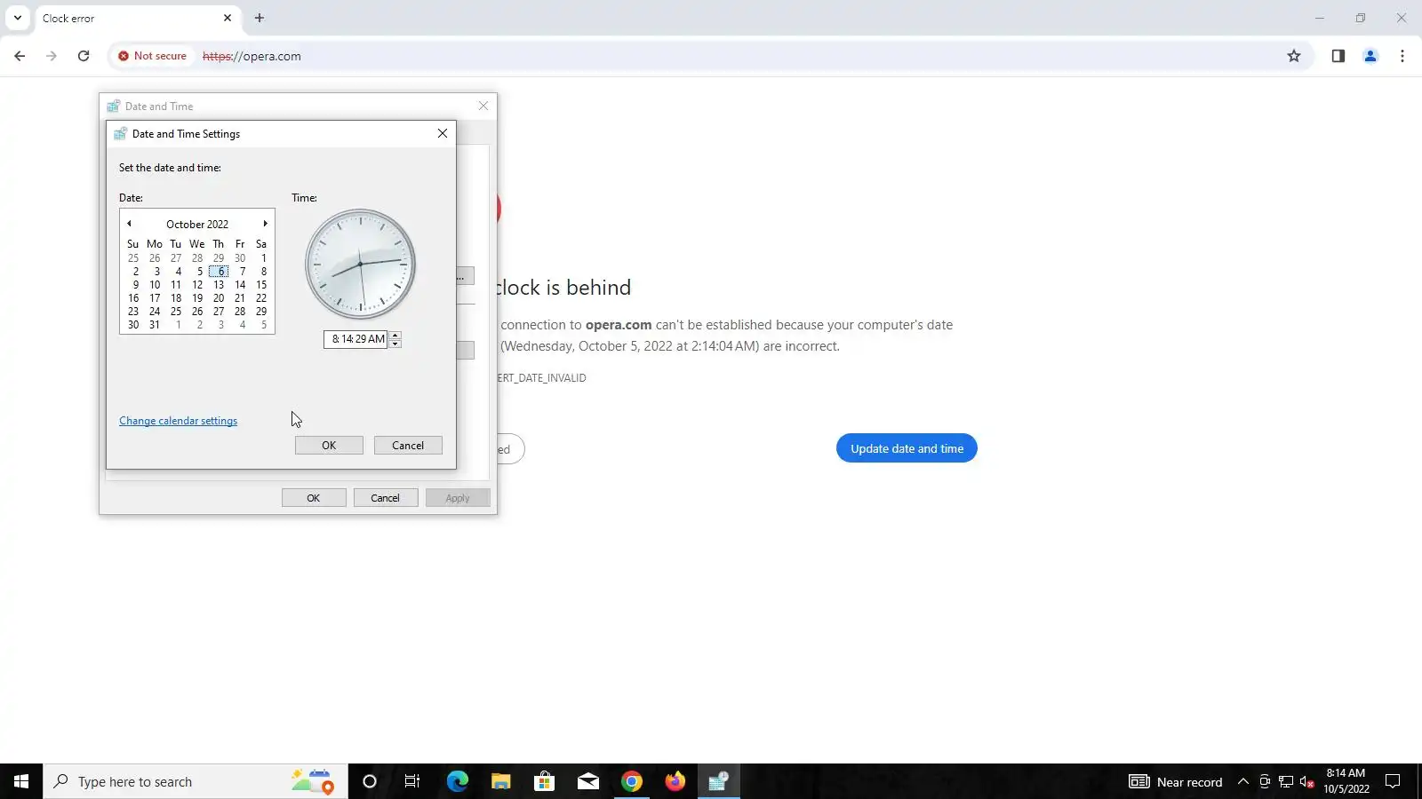Screen dimensions: 1422x799
Task: Go to next month in calendar
Action: click(x=265, y=224)
